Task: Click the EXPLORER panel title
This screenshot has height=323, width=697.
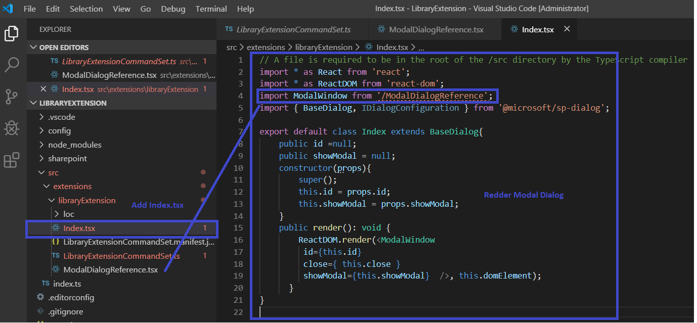Action: [55, 29]
